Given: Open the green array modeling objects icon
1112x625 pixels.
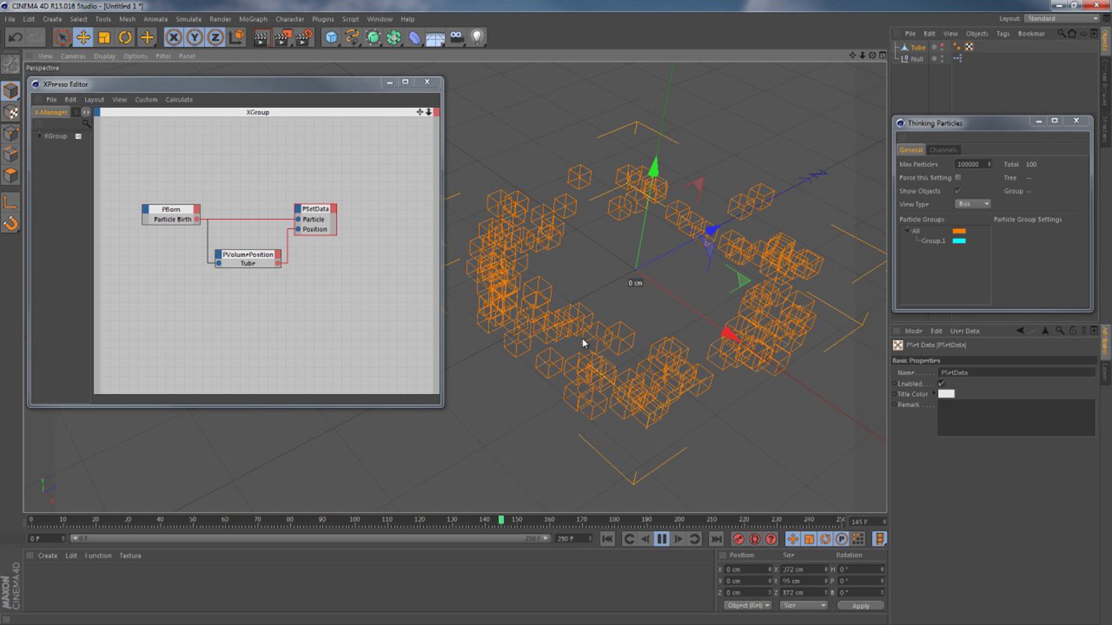Looking at the screenshot, I should (x=394, y=37).
